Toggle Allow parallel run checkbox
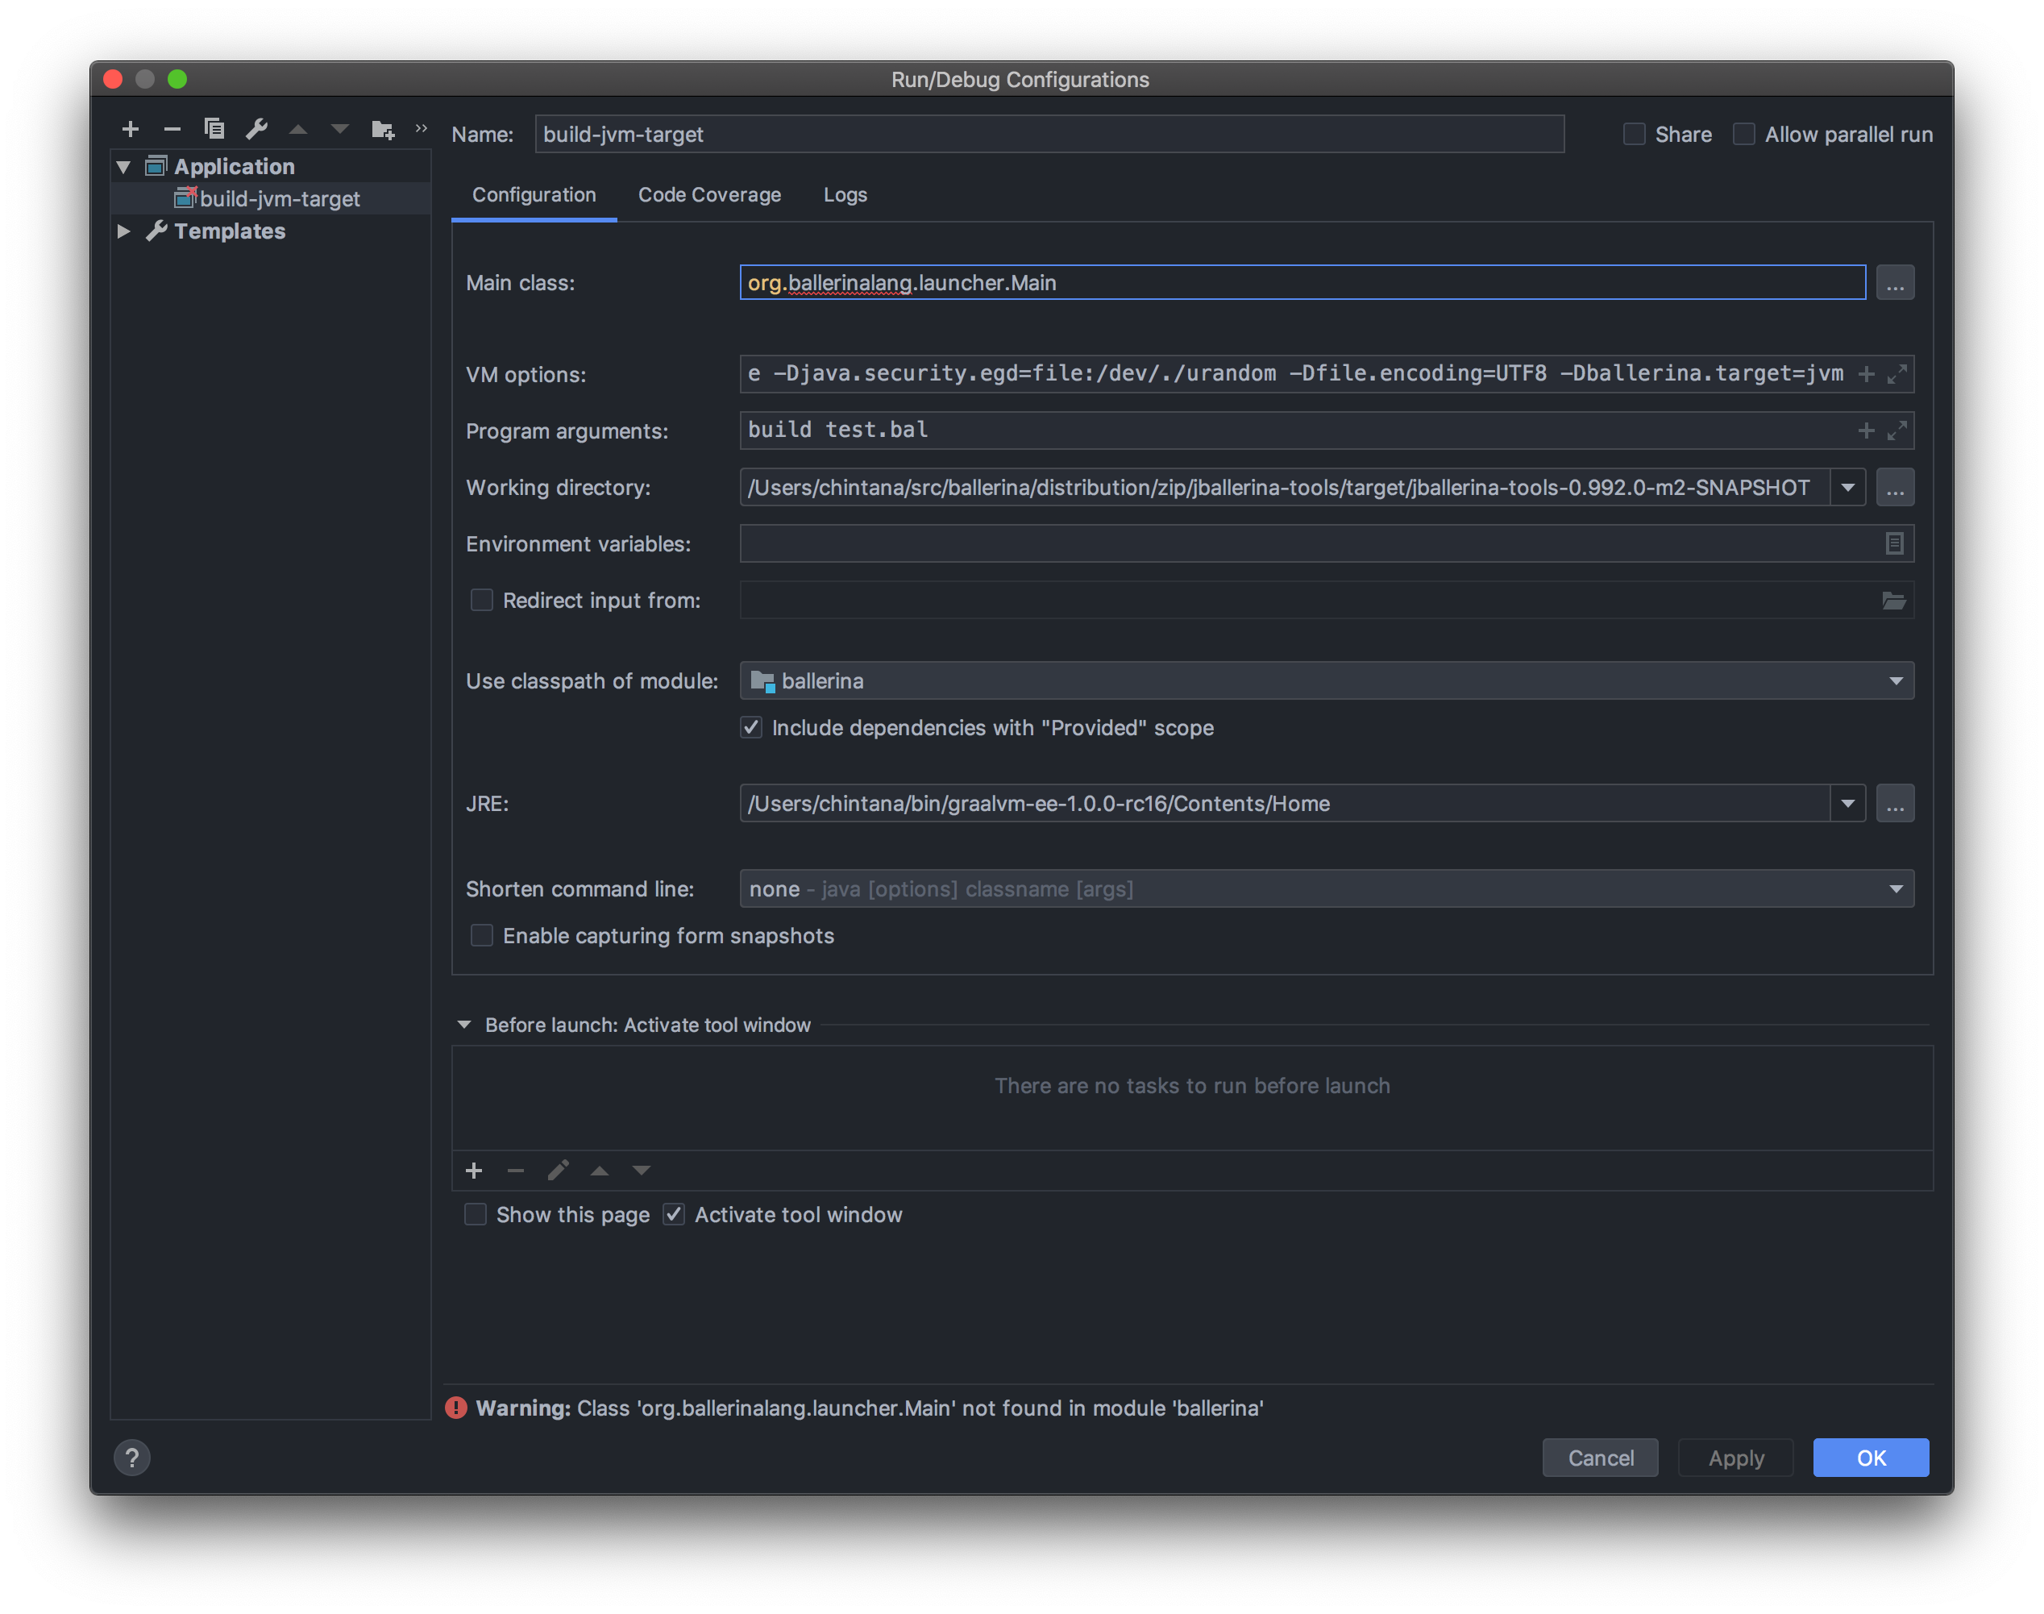 pyautogui.click(x=1743, y=134)
